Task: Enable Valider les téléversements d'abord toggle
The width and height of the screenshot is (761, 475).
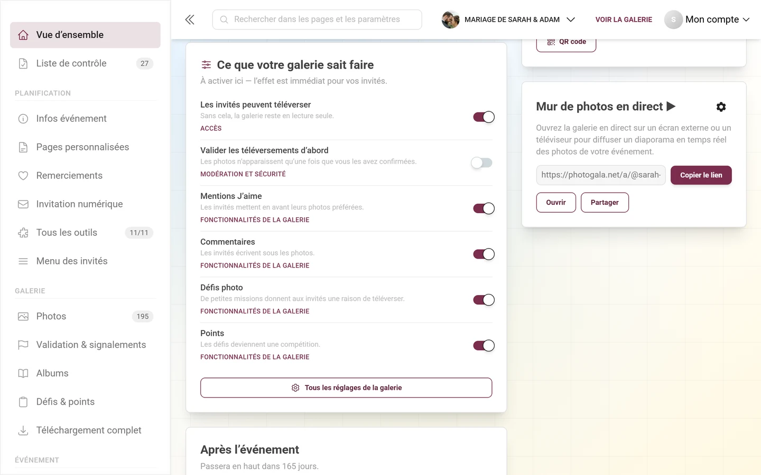Action: tap(481, 163)
